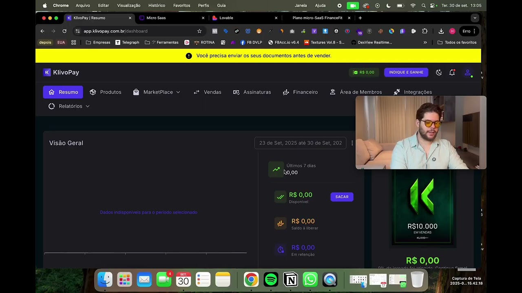Click the Wi-Fi menu bar icon
Image resolution: width=522 pixels, height=293 pixels.
coord(413,5)
